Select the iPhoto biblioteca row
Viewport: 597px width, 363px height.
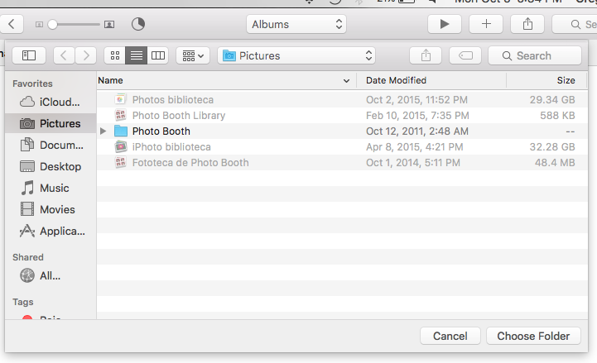pyautogui.click(x=342, y=146)
